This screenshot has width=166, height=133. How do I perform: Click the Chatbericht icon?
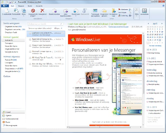coord(85,11)
